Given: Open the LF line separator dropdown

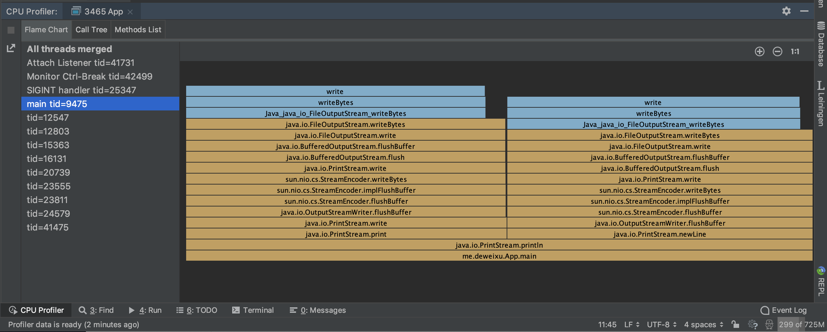Looking at the screenshot, I should point(632,324).
